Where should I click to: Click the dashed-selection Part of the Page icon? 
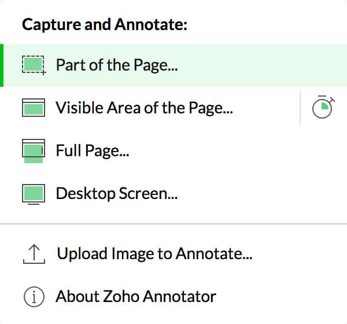(x=34, y=65)
